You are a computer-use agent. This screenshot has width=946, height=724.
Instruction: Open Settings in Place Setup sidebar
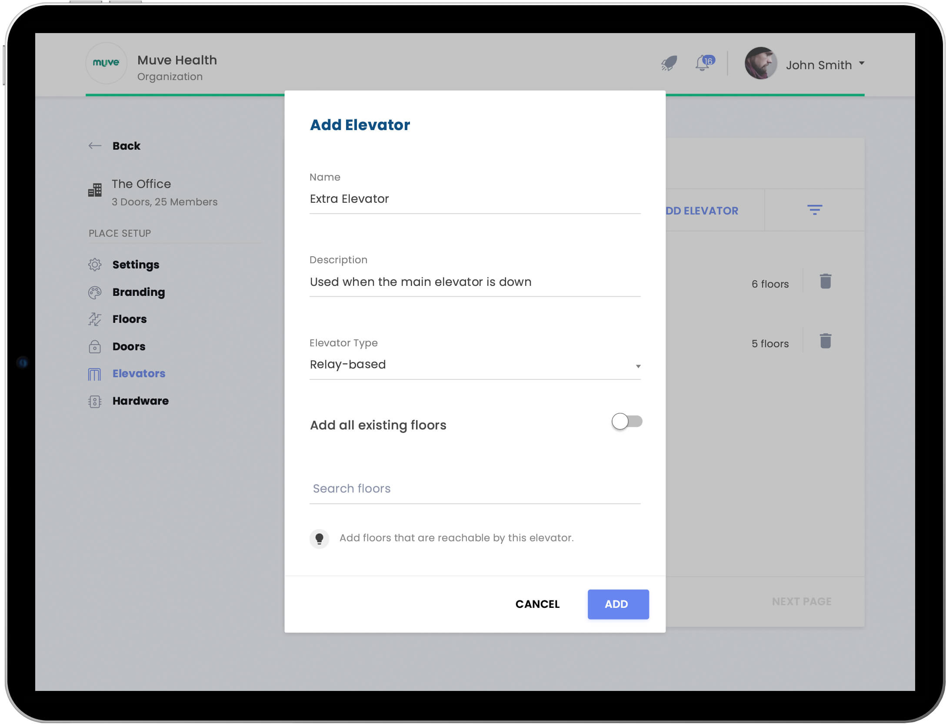pos(135,265)
